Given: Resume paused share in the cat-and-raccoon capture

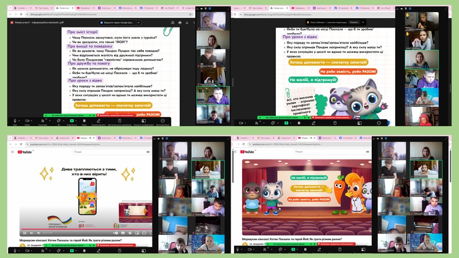Looking at the screenshot, I should (299, 123).
